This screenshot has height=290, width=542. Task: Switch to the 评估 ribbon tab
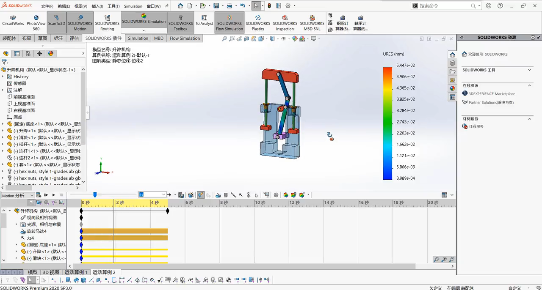pos(74,38)
